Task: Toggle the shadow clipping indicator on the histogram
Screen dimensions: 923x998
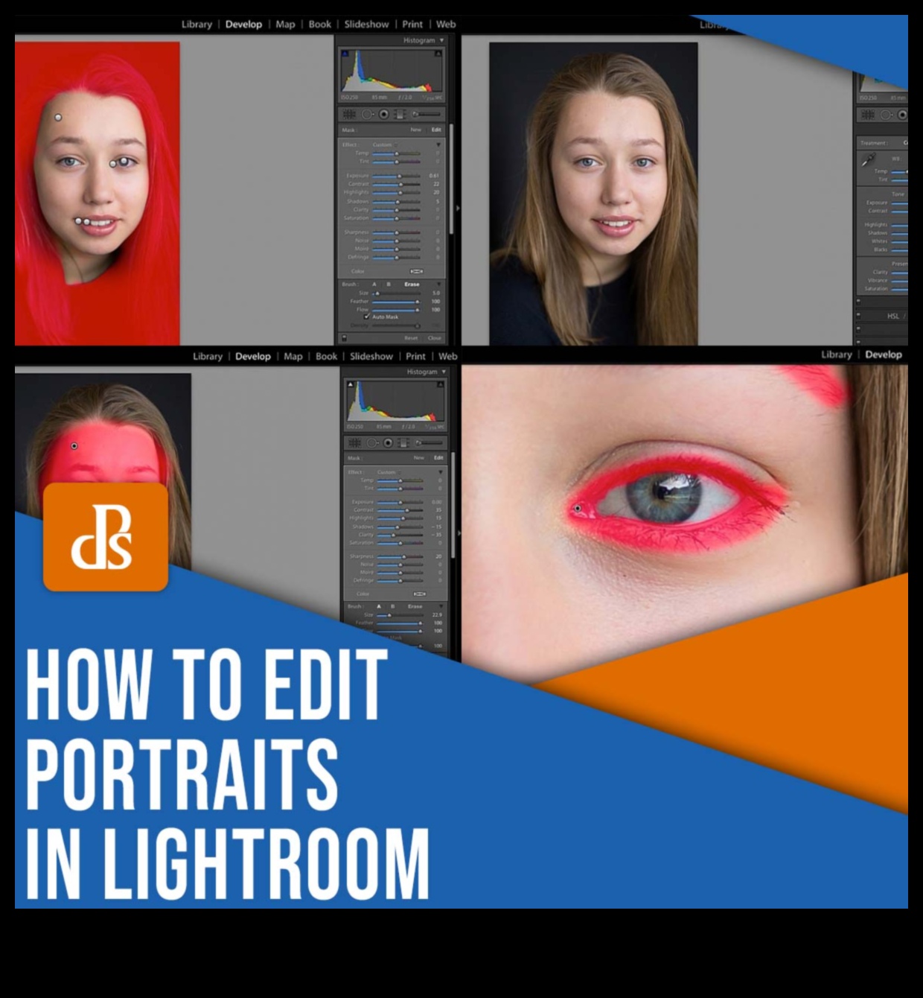Action: click(x=346, y=52)
